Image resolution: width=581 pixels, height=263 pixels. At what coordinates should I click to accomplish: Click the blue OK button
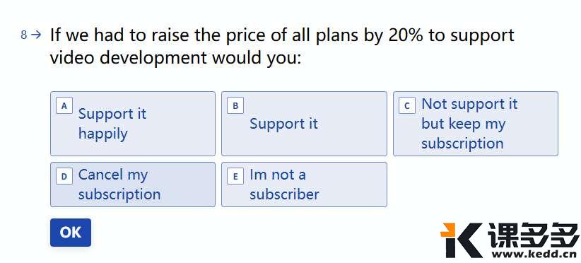point(71,233)
